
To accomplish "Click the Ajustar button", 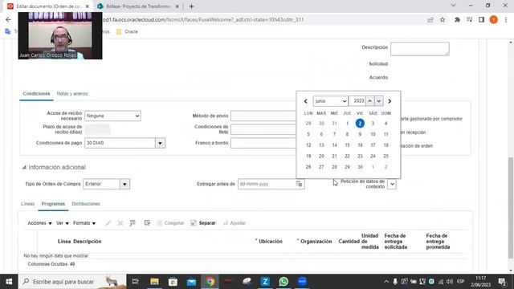I will 235,223.
